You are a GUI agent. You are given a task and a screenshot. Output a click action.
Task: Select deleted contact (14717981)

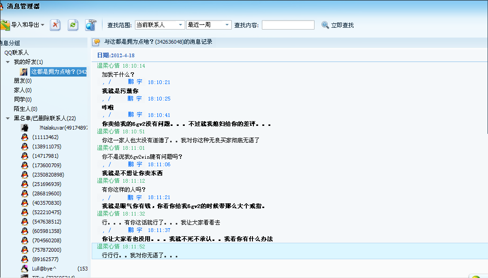tap(46, 156)
